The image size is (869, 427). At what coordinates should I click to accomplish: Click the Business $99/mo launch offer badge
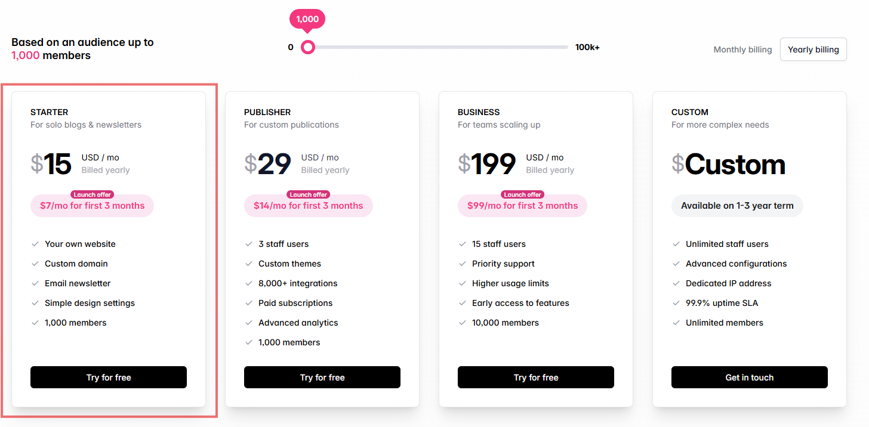(x=523, y=206)
